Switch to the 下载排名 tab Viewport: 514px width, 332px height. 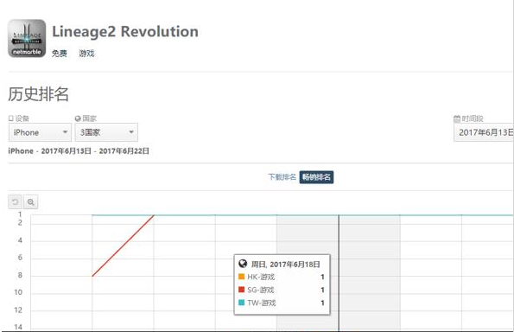[282, 177]
